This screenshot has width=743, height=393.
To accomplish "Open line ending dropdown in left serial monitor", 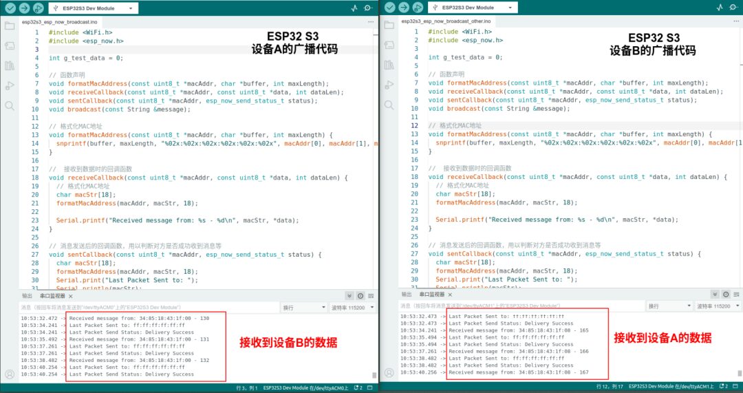I will pos(303,308).
